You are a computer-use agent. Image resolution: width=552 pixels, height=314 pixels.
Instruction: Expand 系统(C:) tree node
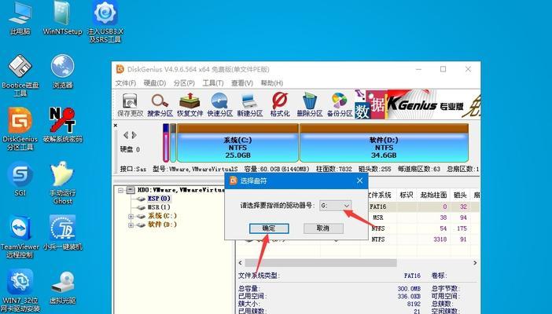tap(131, 216)
